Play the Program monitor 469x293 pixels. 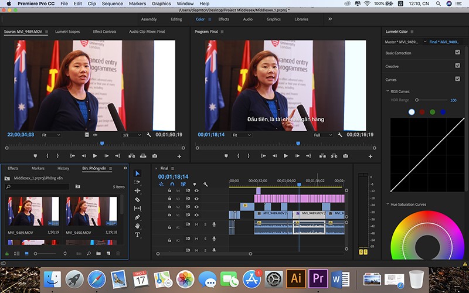[x=286, y=156]
